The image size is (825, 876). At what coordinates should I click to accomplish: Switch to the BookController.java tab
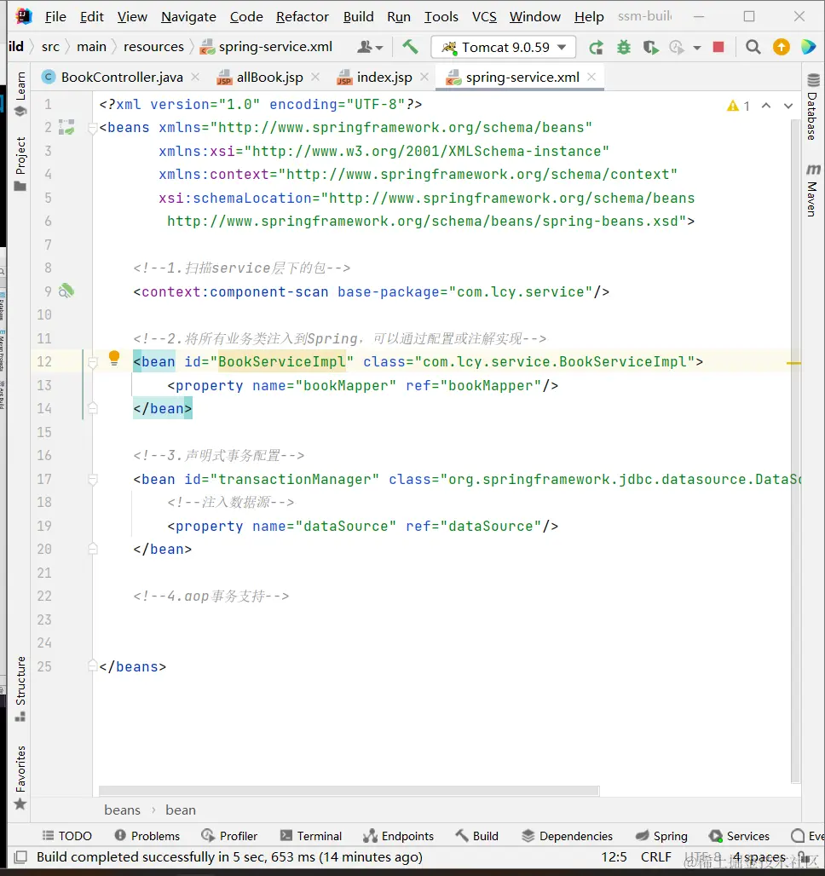click(121, 77)
